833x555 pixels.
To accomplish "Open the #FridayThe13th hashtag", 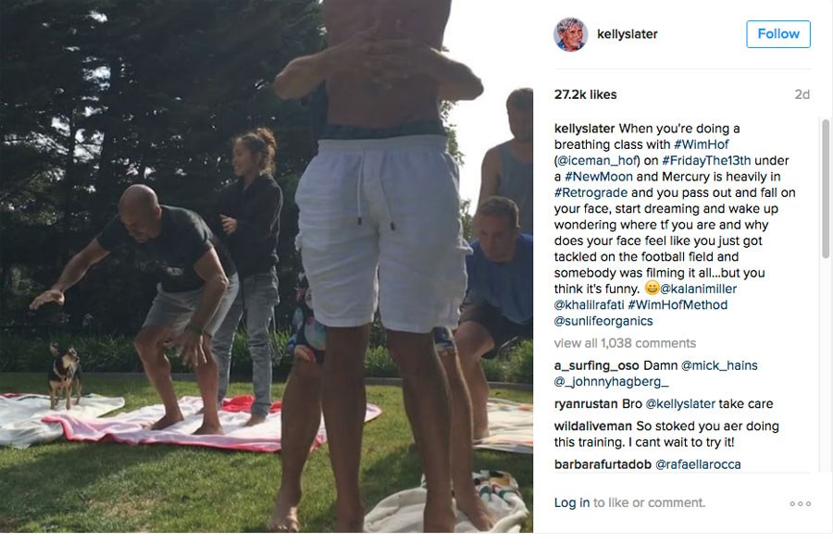I will [706, 160].
